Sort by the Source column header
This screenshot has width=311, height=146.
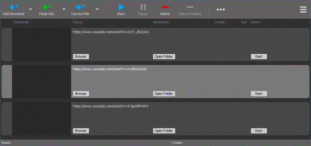click(78, 22)
